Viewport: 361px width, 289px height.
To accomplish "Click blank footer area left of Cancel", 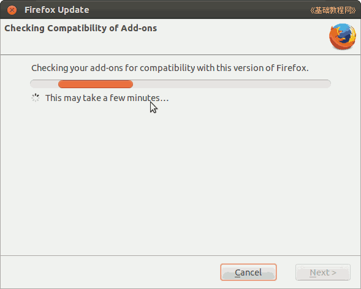I will (110, 272).
